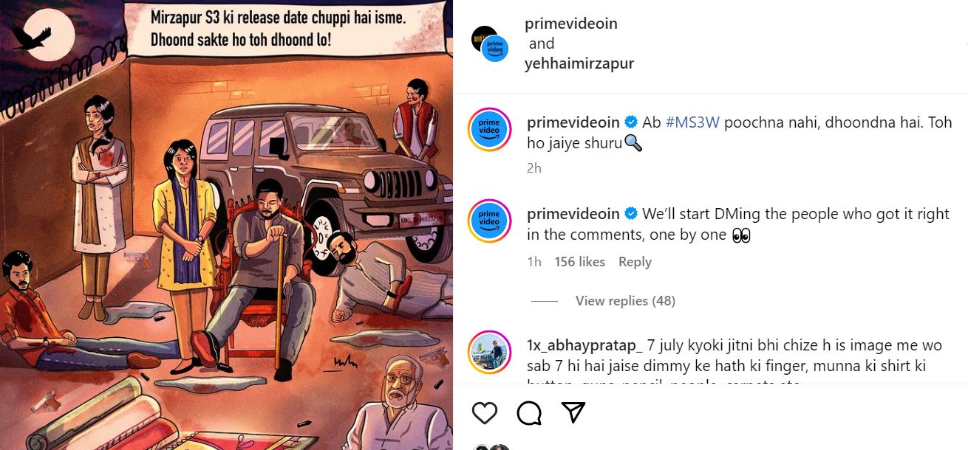
Task: Click the Mirzapur illustration post image
Action: tap(226, 225)
